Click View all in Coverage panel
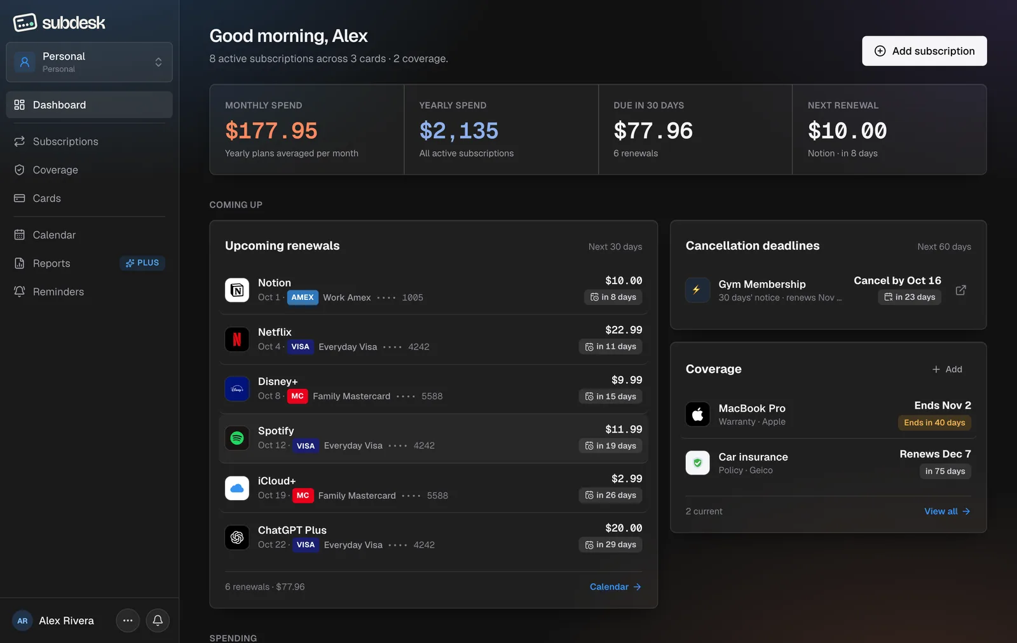This screenshot has height=643, width=1017. point(947,511)
